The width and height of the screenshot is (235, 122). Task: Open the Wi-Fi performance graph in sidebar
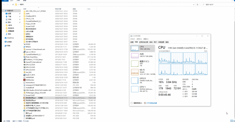pos(142,72)
